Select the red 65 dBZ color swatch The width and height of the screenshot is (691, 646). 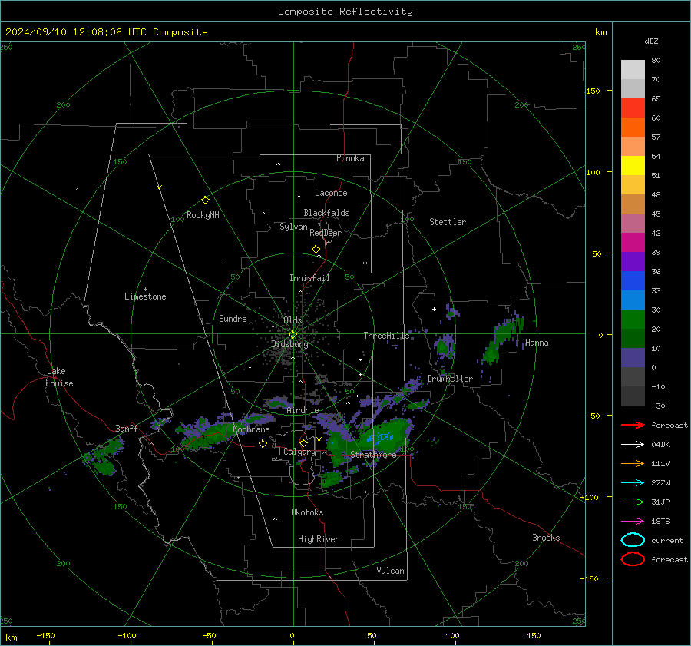(633, 108)
